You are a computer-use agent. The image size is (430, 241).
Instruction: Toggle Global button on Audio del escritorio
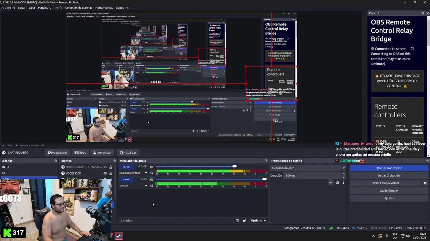(x=126, y=167)
